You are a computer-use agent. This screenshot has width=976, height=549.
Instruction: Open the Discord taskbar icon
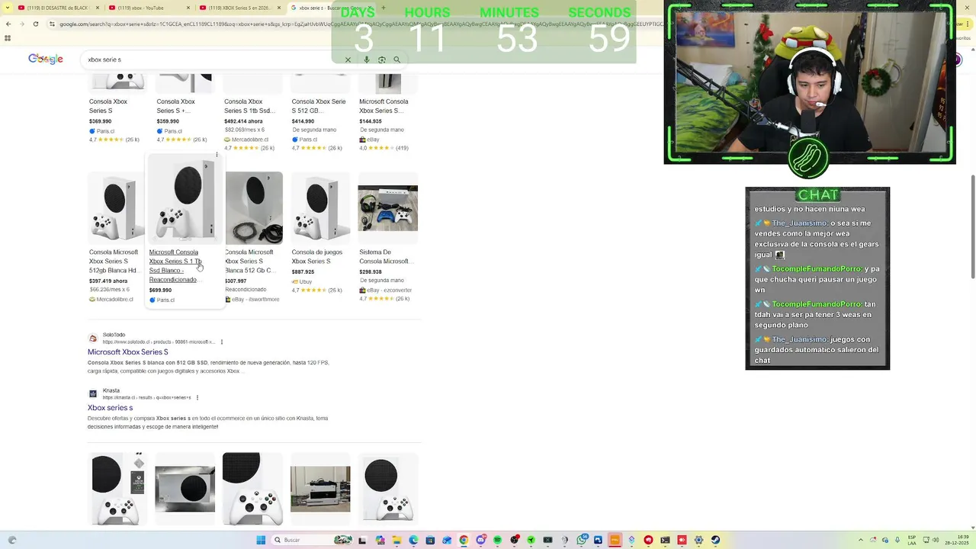pos(480,540)
